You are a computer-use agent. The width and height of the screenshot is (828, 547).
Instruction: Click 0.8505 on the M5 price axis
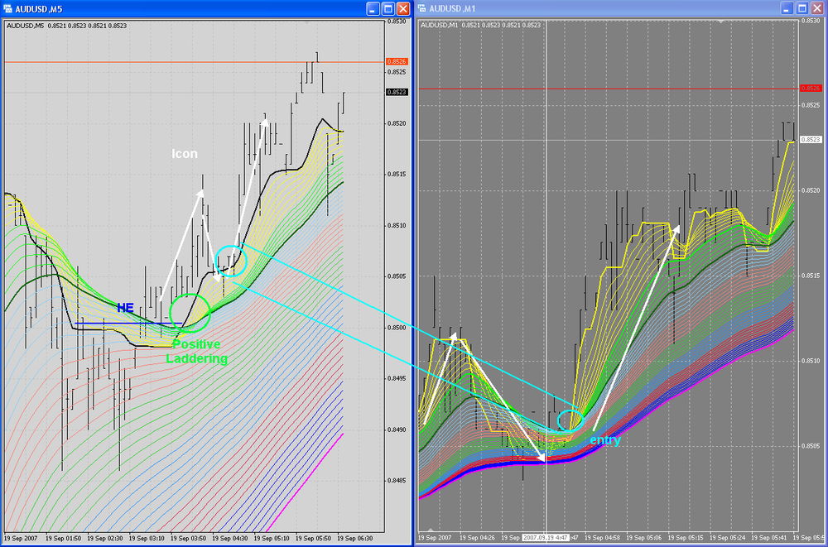click(397, 276)
